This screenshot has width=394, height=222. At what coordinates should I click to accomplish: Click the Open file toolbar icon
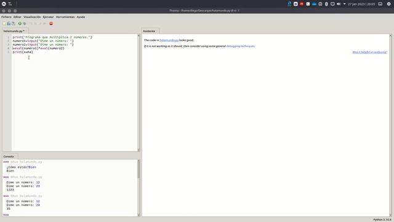tap(9, 23)
